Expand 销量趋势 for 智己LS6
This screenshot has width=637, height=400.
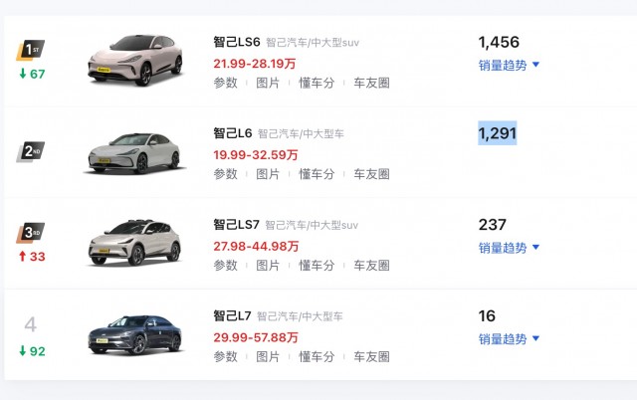[509, 65]
